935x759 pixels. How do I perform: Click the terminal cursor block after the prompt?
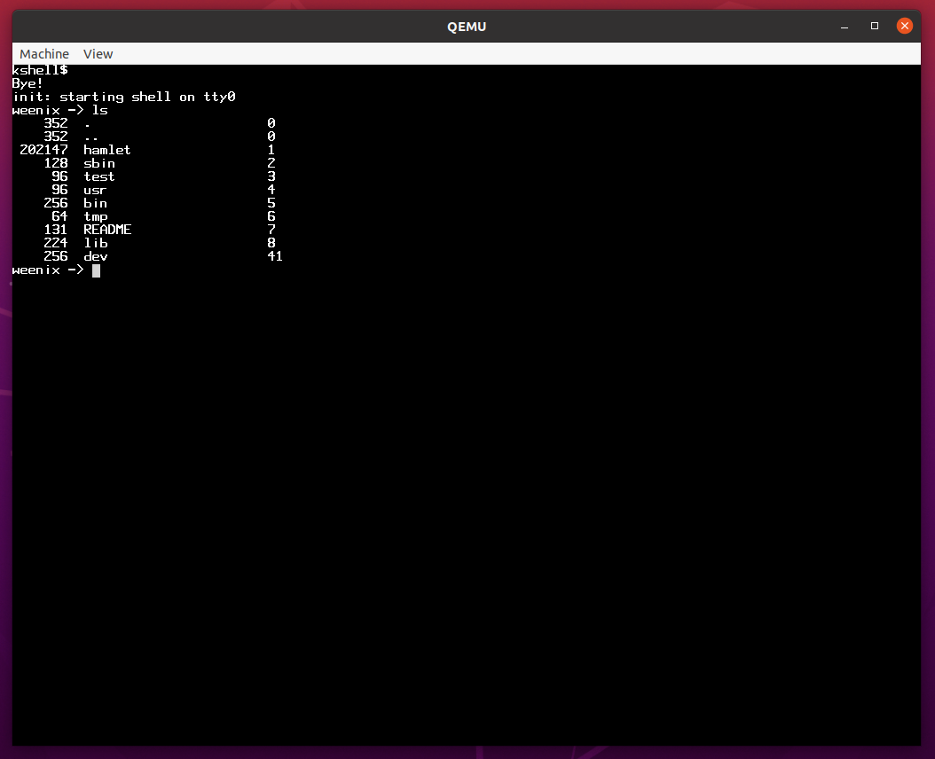96,270
